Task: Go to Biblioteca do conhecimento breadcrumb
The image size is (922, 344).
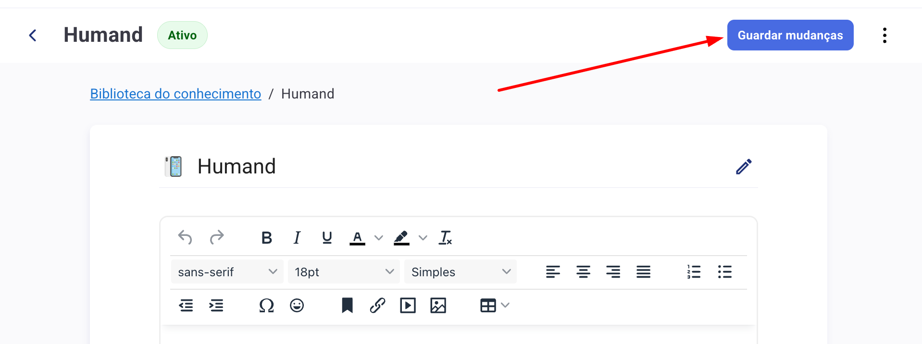Action: (x=175, y=94)
